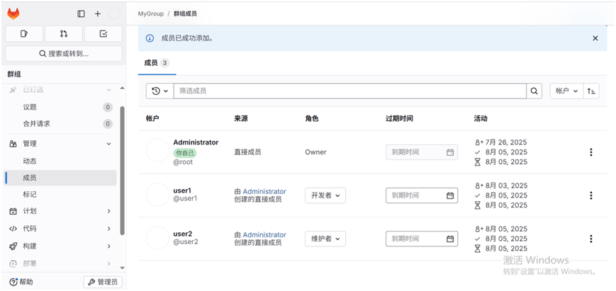Screen dimensions: 616x291
Task: Open Activity (动态) in sidebar
Action: coord(60,161)
